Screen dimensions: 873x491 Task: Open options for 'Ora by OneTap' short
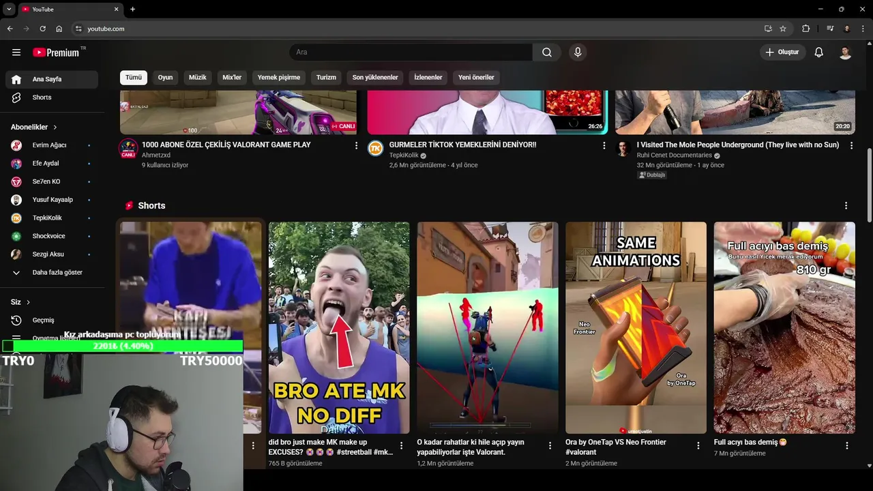coord(698,445)
